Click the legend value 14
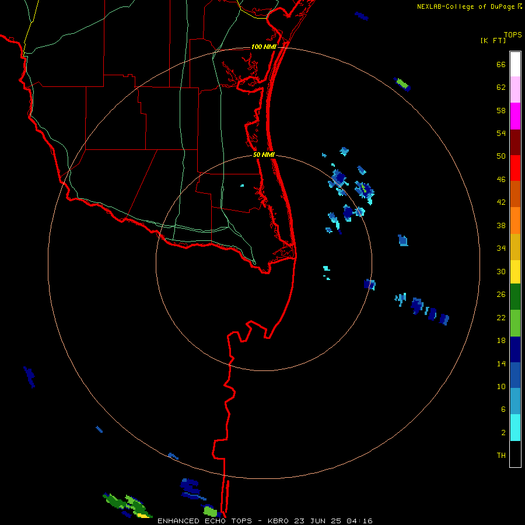 501,363
